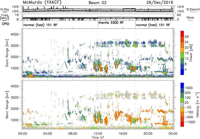Click the Slant Range [km] label of the power panel
The height and width of the screenshot is (139, 200).
click(7, 53)
